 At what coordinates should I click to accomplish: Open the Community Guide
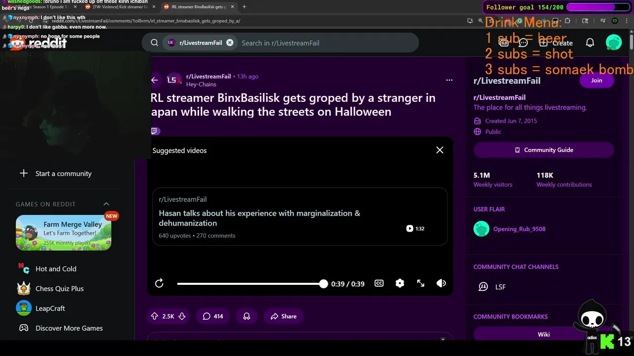point(544,150)
